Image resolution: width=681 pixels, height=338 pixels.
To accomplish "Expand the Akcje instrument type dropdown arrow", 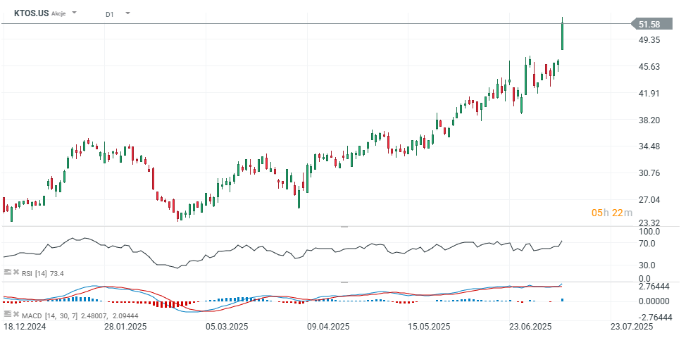I will coord(74,13).
